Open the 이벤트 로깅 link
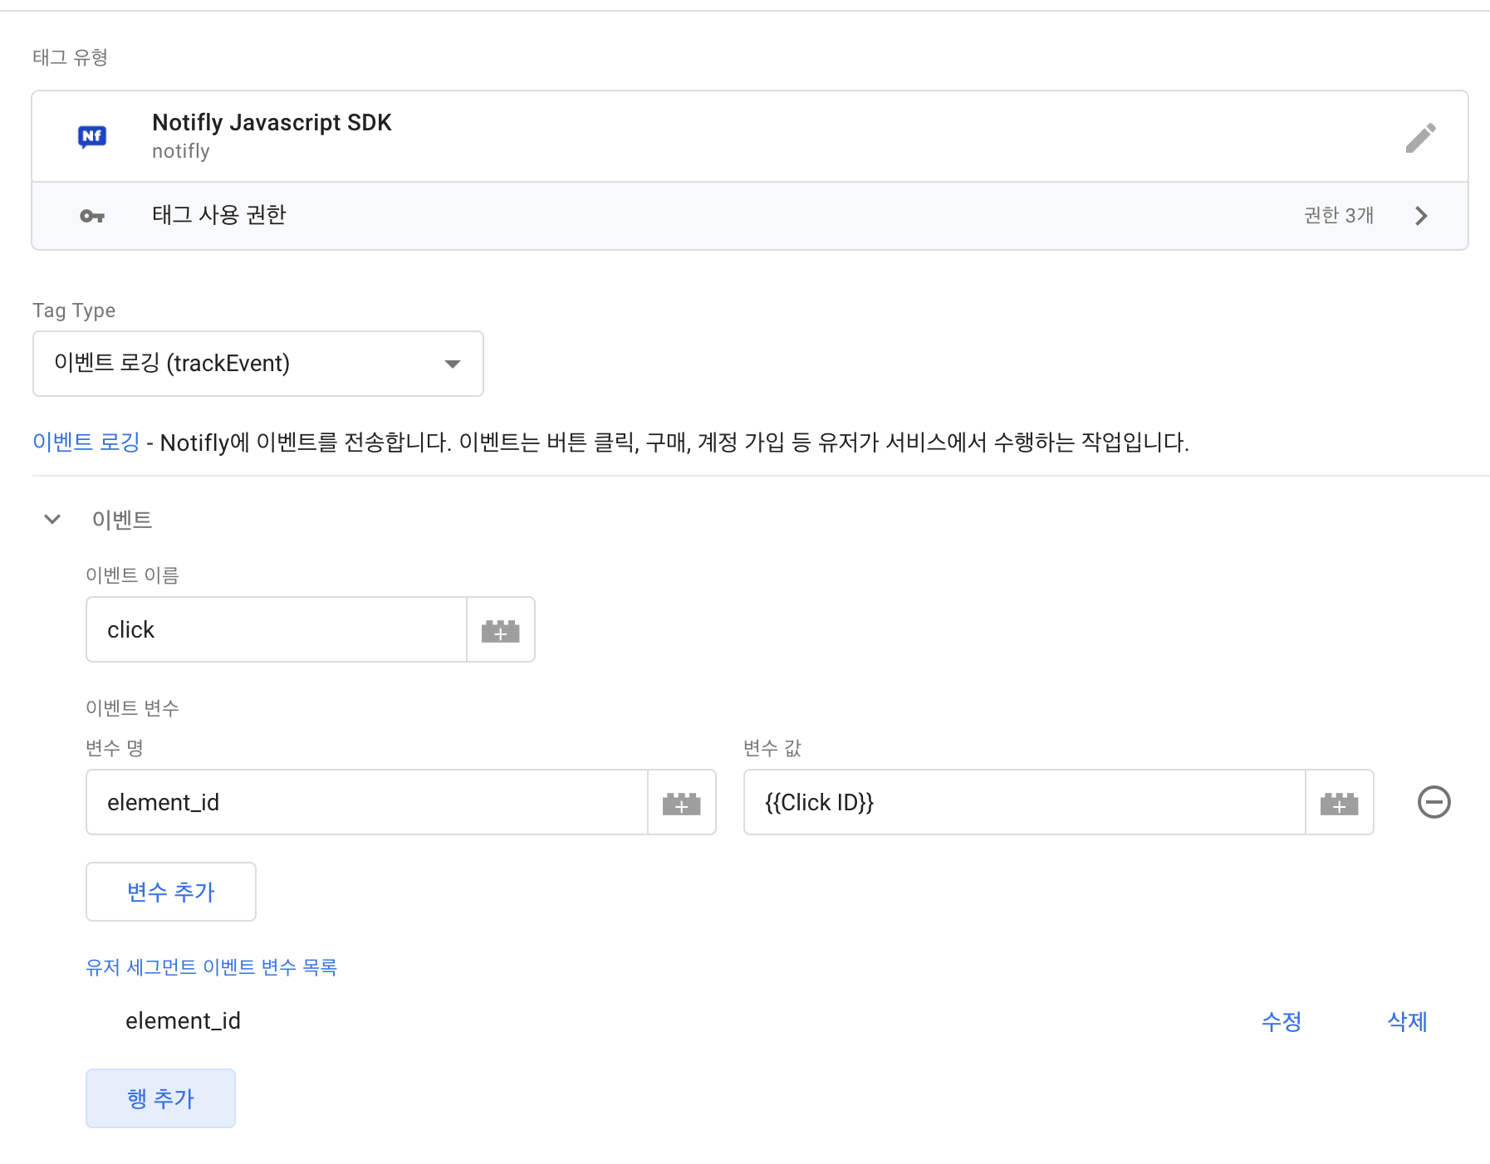Image resolution: width=1490 pixels, height=1164 pixels. [85, 443]
